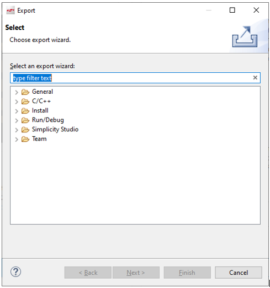Click the Simplicity Studio folder icon
Screen dimensions: 270x288
pos(25,130)
